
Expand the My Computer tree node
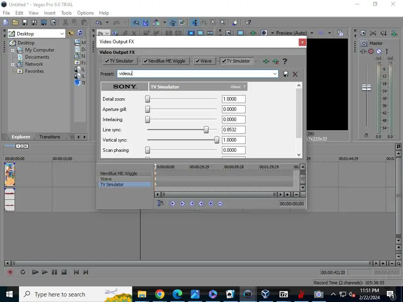(x=13, y=50)
